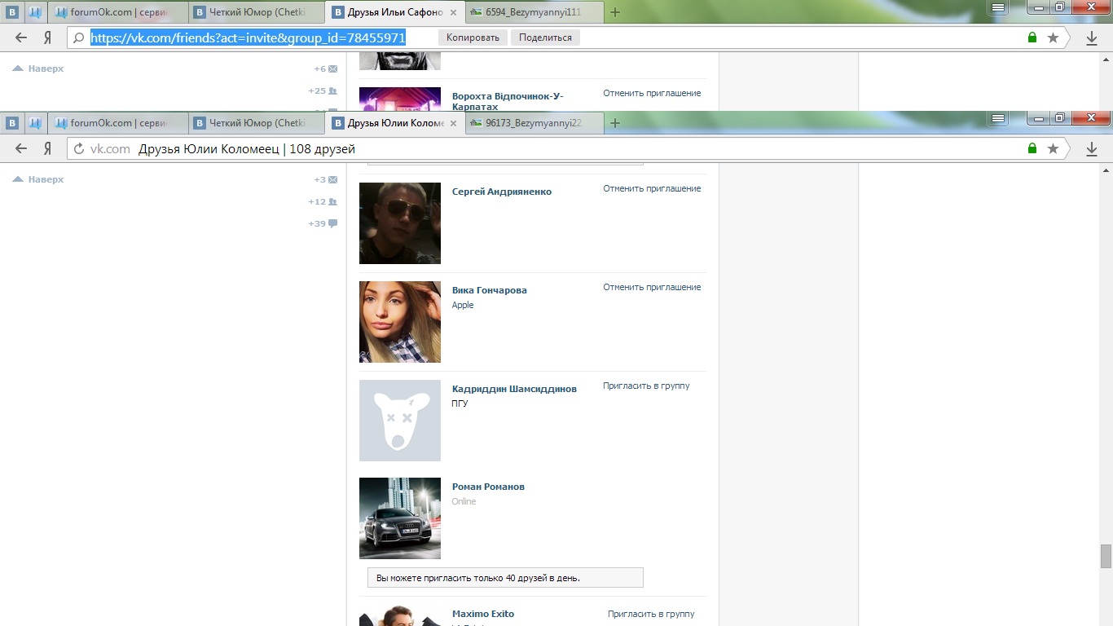Add new tab in lower window

coord(615,123)
